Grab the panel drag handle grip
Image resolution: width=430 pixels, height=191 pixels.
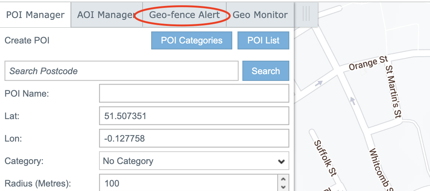pos(306,14)
